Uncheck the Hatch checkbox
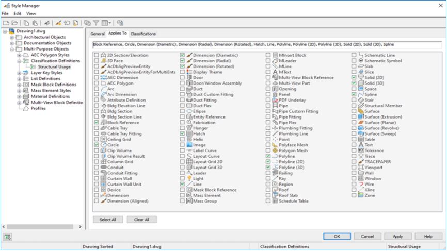 pyautogui.click(x=182, y=133)
